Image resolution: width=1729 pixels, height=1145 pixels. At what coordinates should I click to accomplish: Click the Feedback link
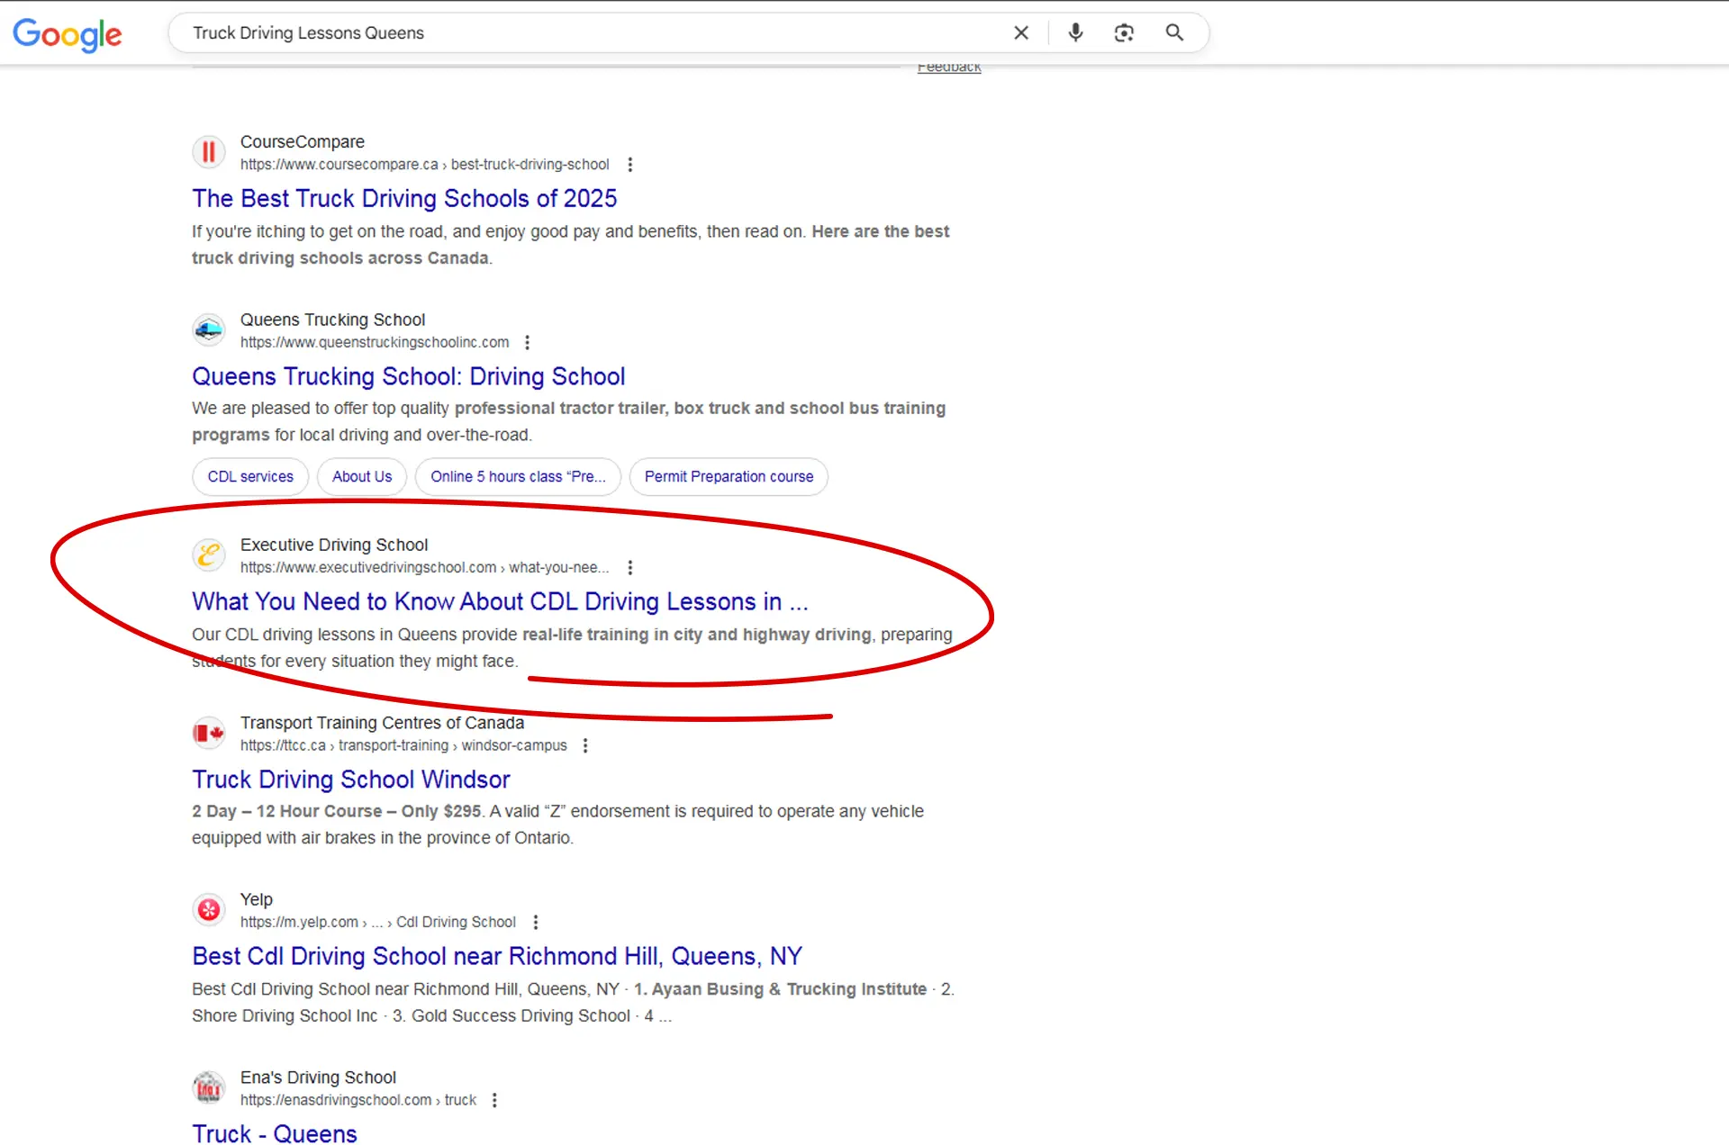point(949,68)
